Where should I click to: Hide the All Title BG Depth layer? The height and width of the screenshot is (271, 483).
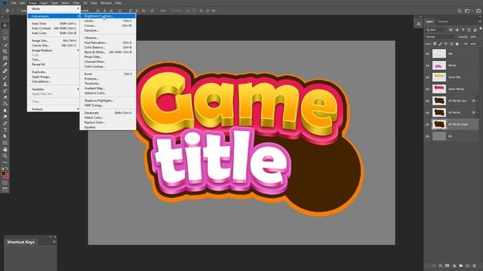pyautogui.click(x=428, y=124)
